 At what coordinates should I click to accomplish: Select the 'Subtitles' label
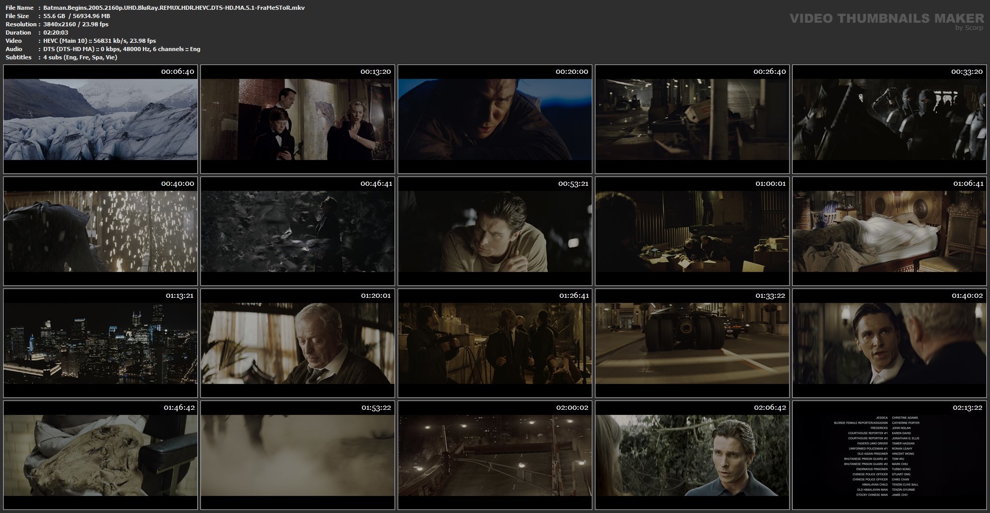tap(19, 57)
